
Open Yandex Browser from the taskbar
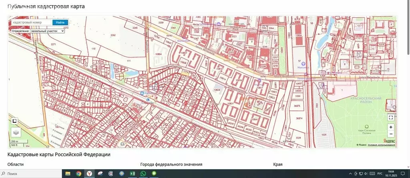[x=89, y=174]
